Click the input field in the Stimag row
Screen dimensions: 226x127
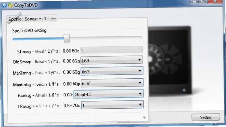coord(112,50)
